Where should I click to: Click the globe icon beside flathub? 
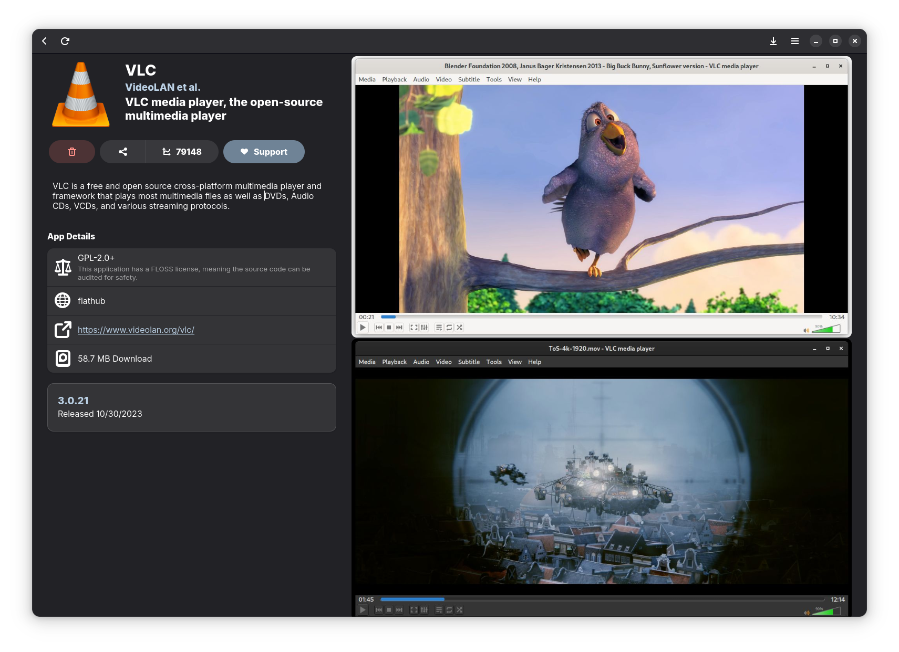(63, 300)
